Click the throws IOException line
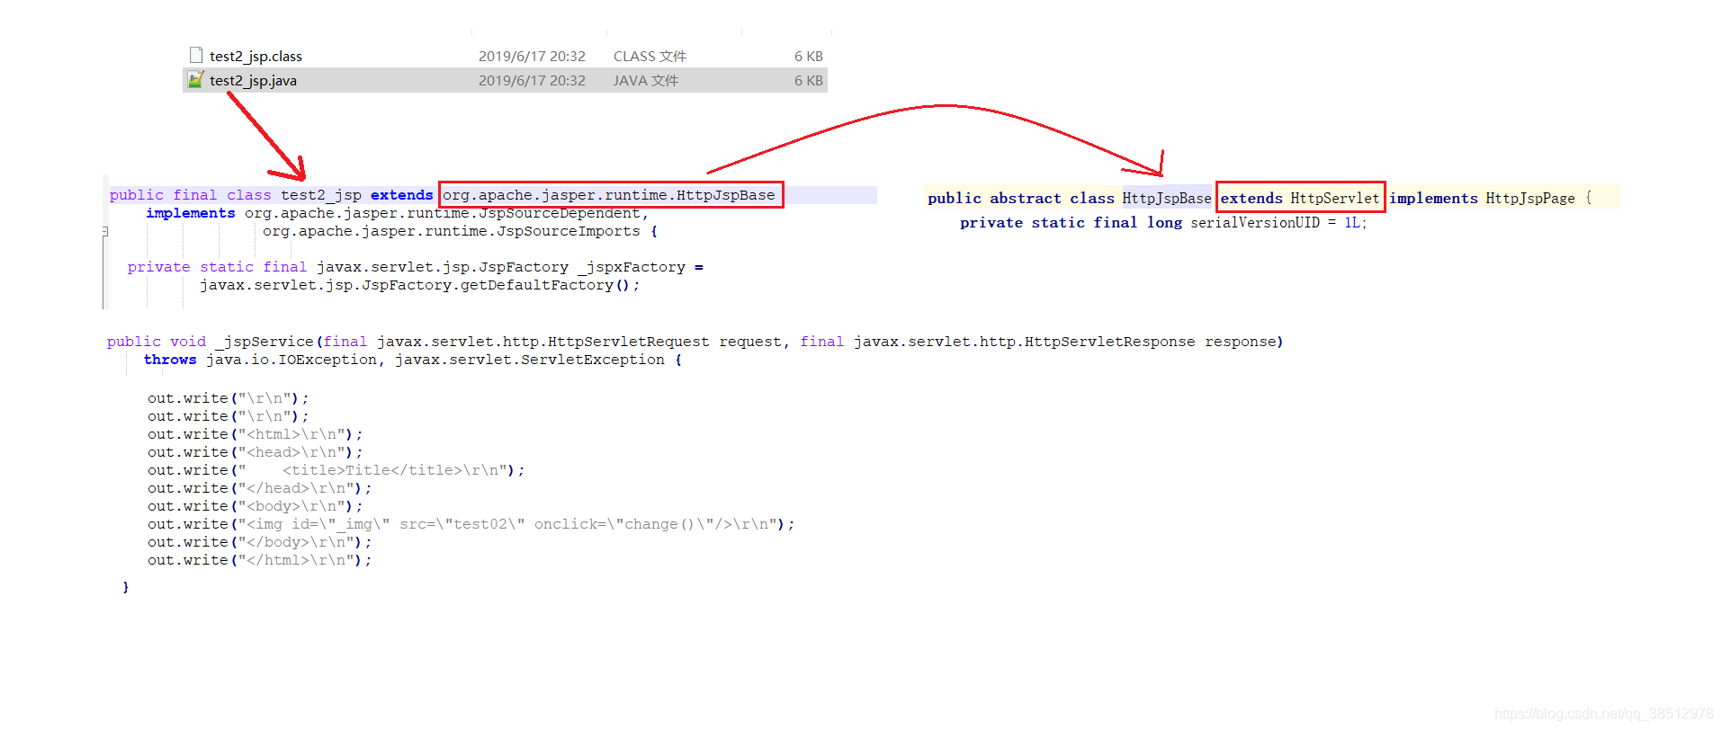This screenshot has height=730, width=1722. coord(413,360)
